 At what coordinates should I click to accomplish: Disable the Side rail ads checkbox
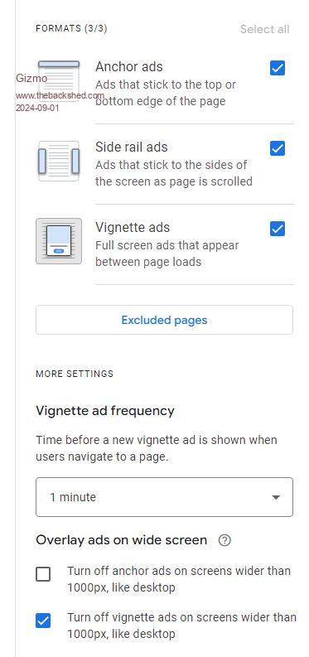click(278, 148)
